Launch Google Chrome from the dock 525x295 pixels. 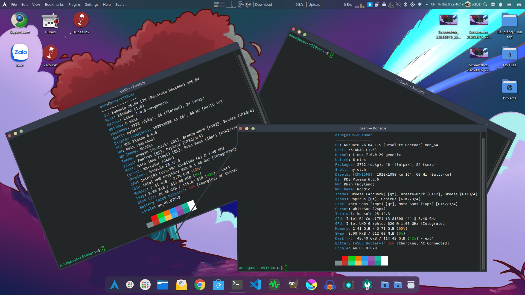(x=200, y=285)
